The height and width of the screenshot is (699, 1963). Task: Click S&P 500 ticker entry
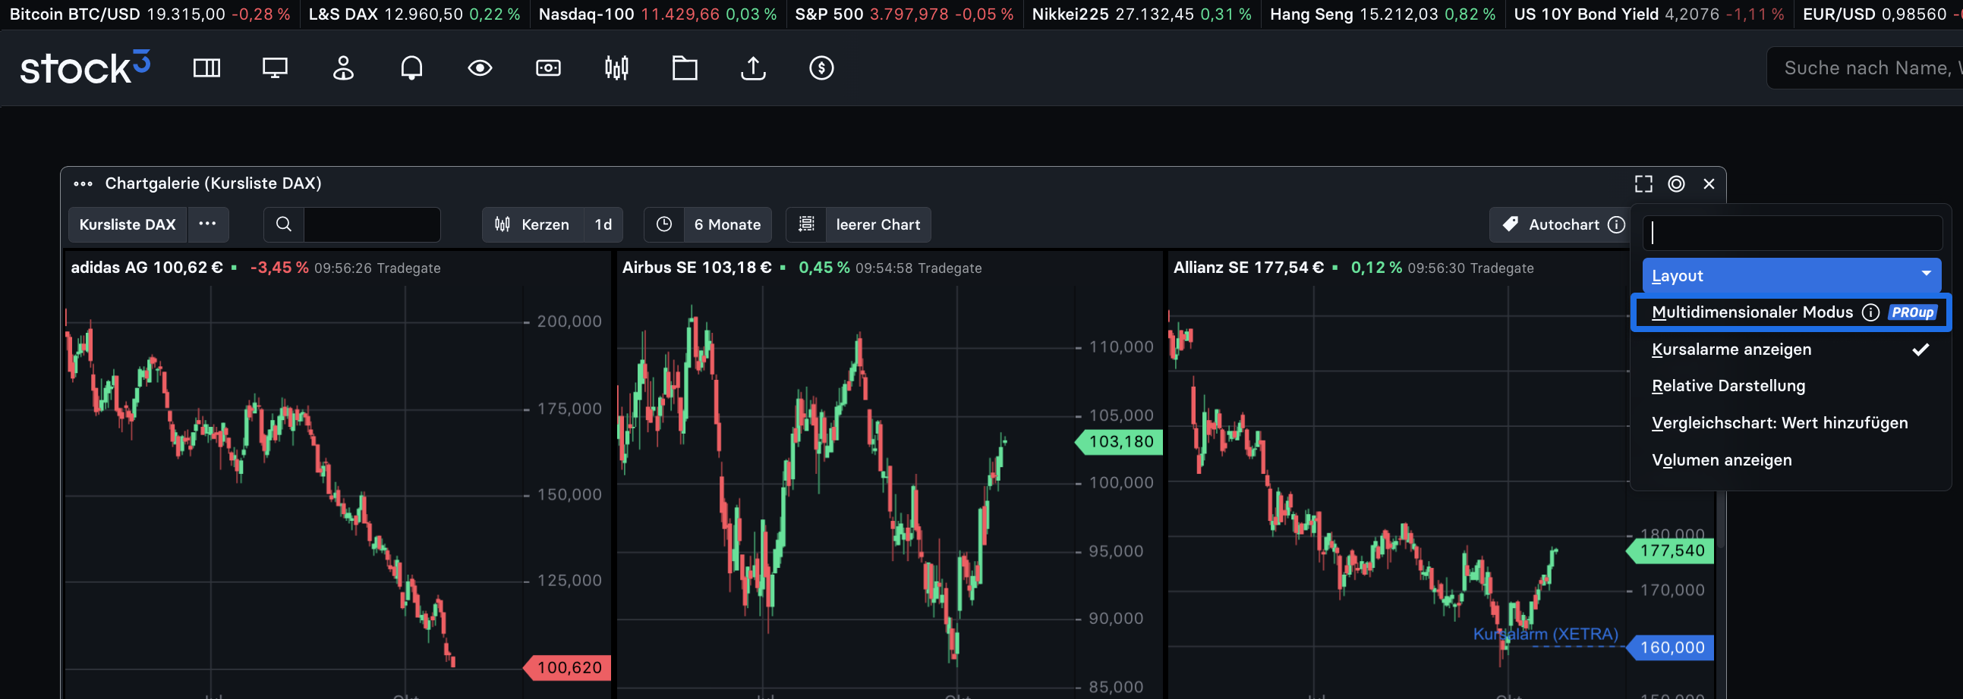(904, 14)
